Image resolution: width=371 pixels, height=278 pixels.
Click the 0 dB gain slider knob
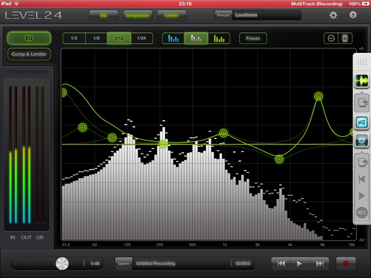[x=62, y=264]
